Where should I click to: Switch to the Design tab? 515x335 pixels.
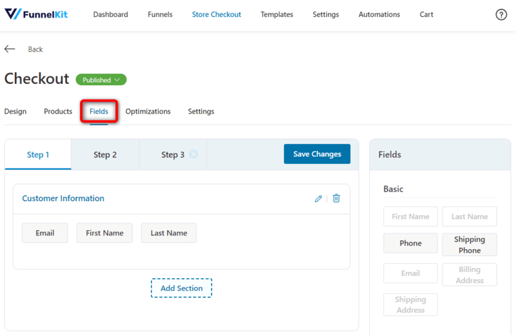(x=16, y=112)
